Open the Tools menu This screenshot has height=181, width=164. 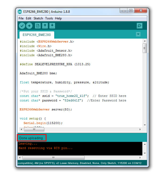pyautogui.click(x=49, y=18)
